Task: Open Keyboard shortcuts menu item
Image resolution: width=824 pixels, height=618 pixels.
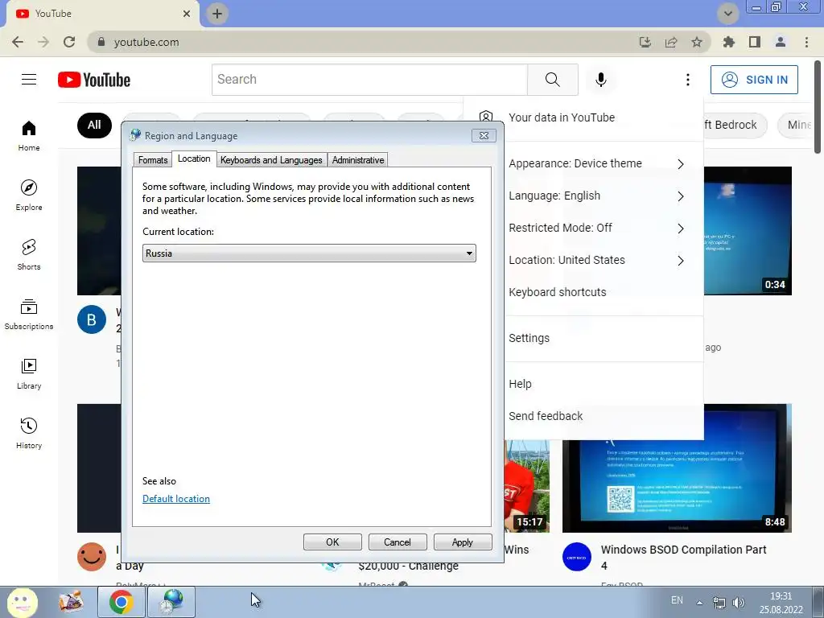Action: [x=604, y=292]
